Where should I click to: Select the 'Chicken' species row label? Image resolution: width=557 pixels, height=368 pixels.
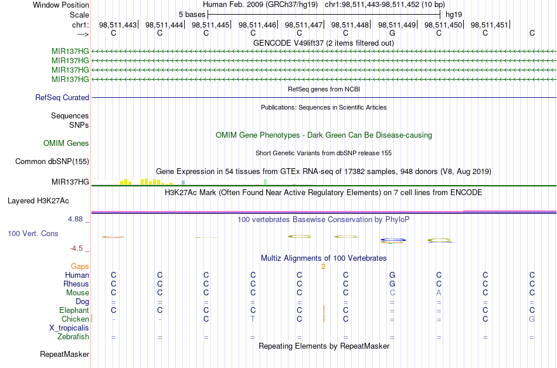75,319
